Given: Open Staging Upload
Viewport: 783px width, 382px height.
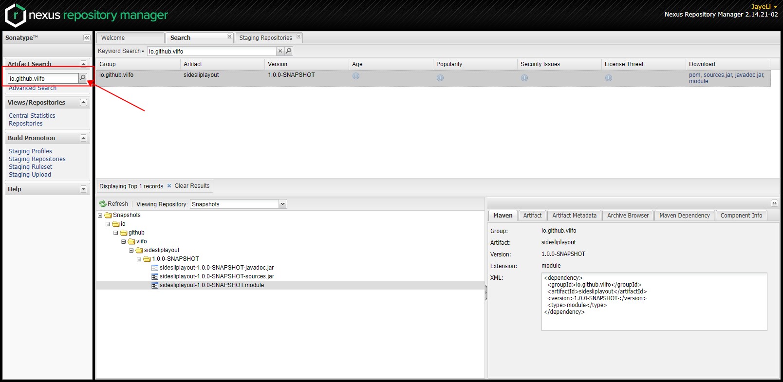Looking at the screenshot, I should 30,175.
